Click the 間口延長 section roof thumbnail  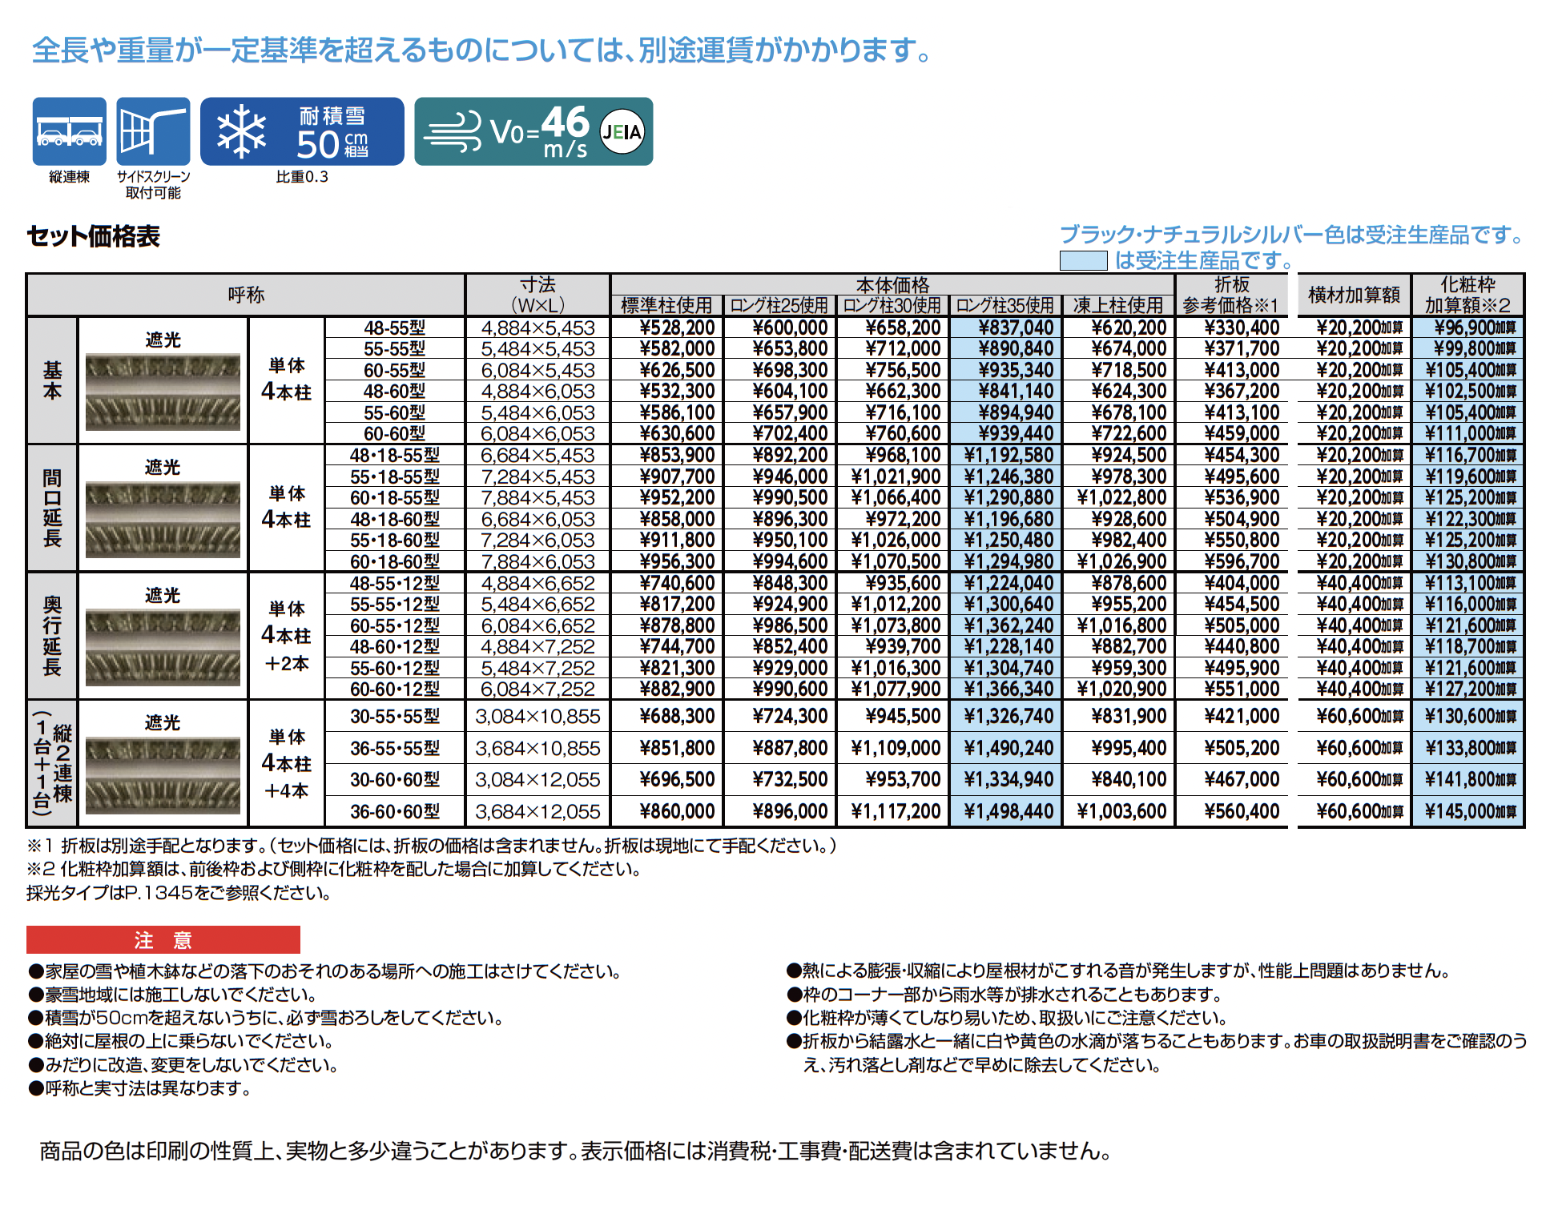[x=163, y=519]
